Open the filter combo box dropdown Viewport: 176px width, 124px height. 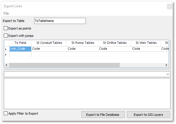click(x=168, y=74)
